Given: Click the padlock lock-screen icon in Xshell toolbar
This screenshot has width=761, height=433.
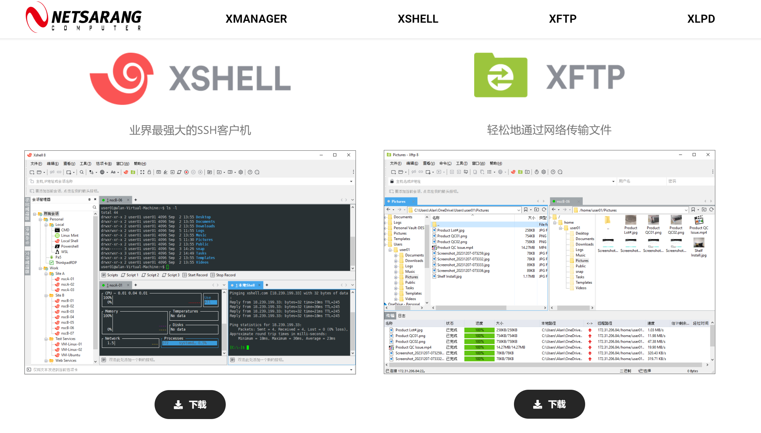Looking at the screenshot, I should pyautogui.click(x=149, y=172).
